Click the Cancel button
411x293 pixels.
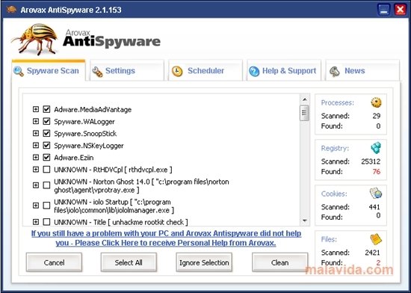click(54, 262)
